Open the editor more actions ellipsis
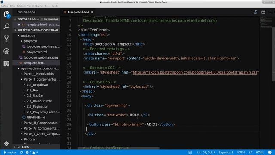The image size is (275, 155). coord(271,12)
